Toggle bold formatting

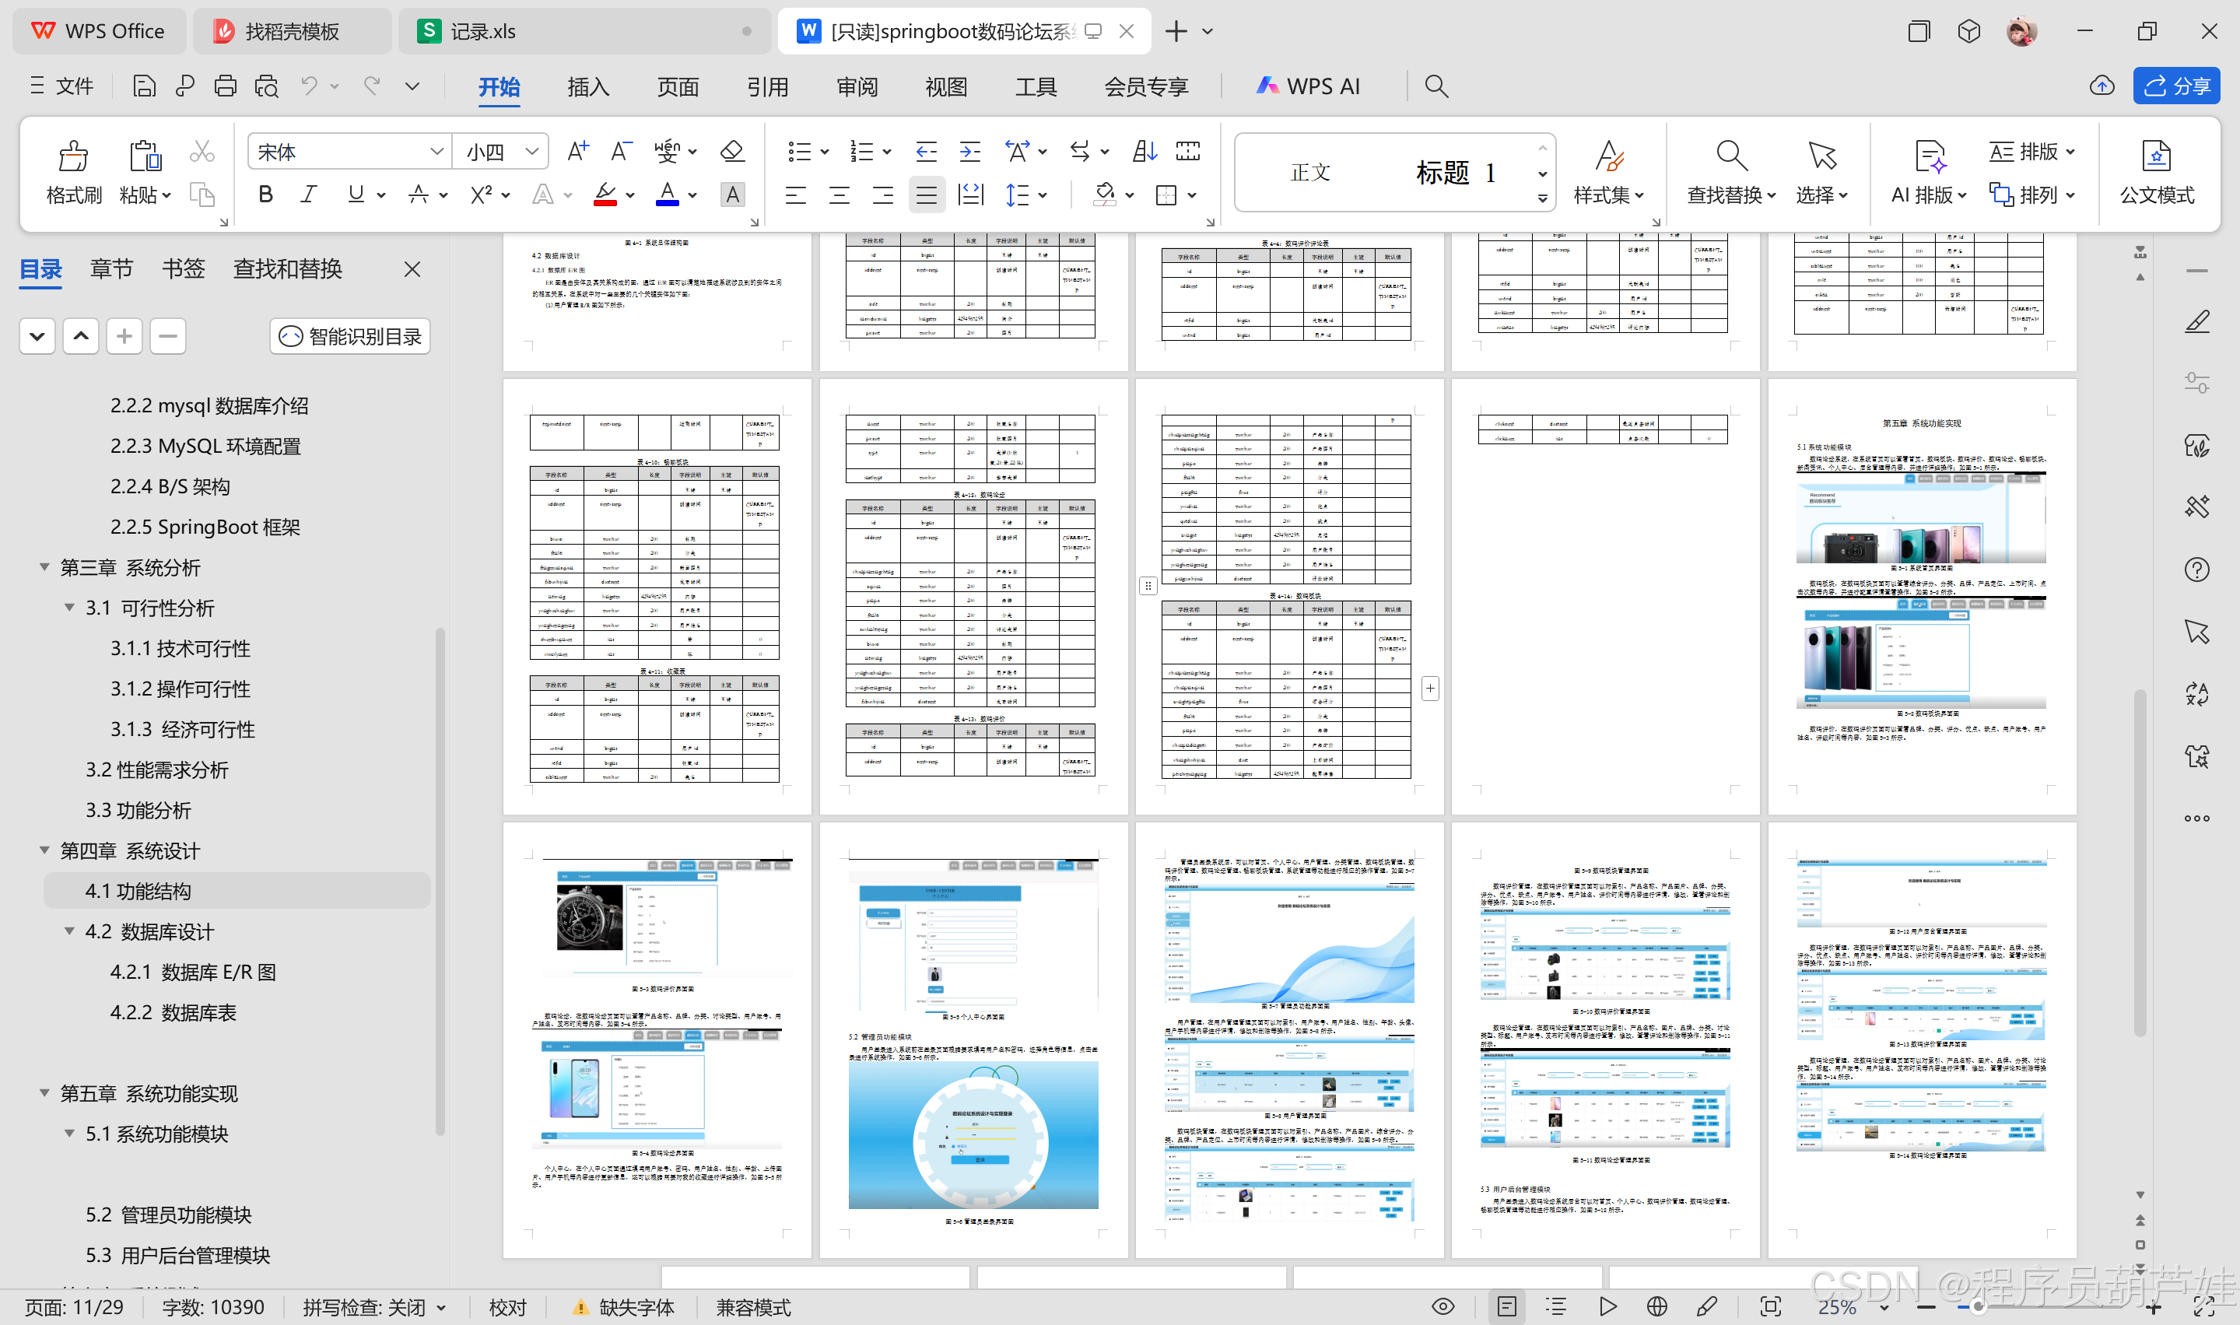tap(265, 195)
